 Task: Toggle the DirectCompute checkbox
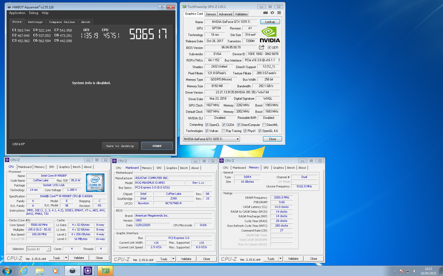click(x=239, y=125)
